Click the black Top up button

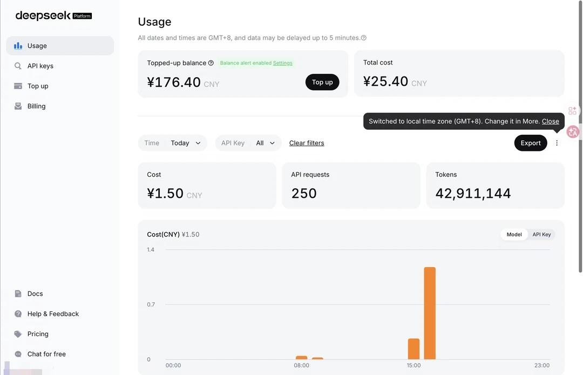tap(322, 82)
